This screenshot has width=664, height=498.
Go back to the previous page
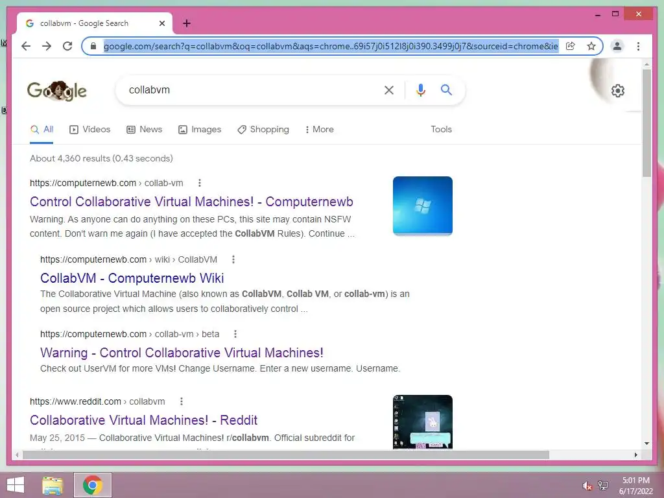[x=26, y=46]
